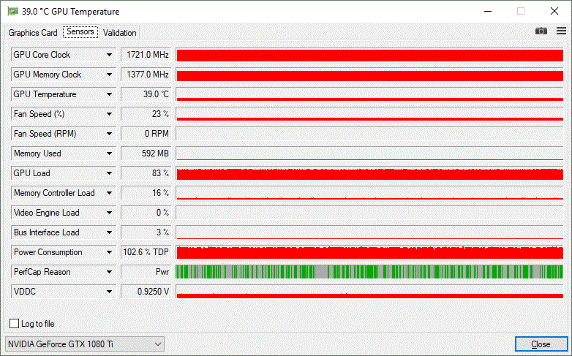The image size is (572, 356).
Task: Click the 102.6 % TDP value field
Action: click(146, 252)
